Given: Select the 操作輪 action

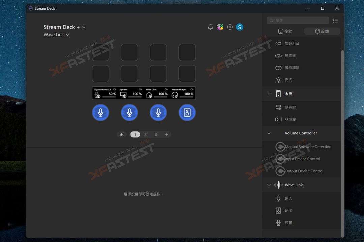Looking at the screenshot, I should [301, 55].
